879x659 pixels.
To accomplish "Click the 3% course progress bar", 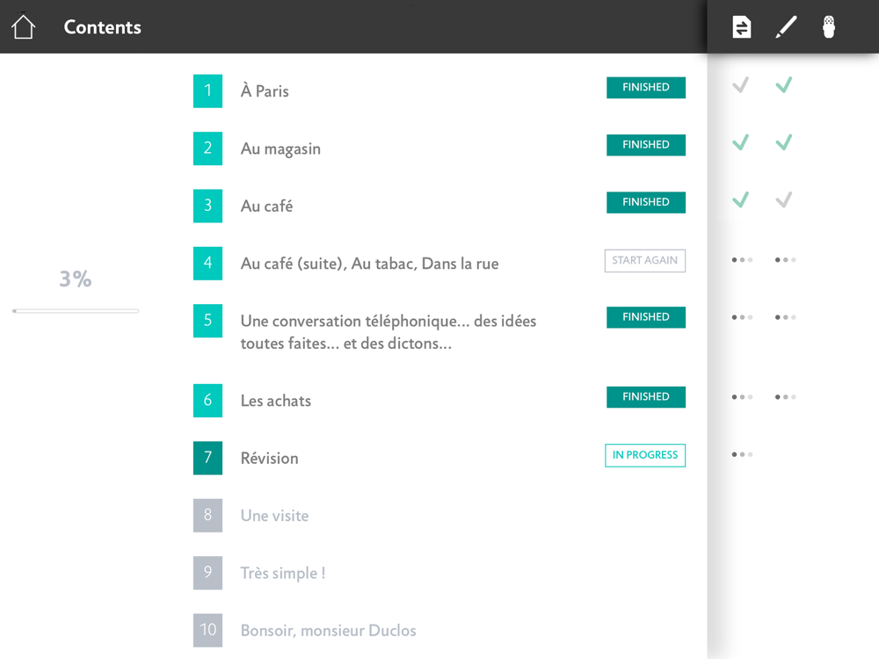I will (x=76, y=310).
